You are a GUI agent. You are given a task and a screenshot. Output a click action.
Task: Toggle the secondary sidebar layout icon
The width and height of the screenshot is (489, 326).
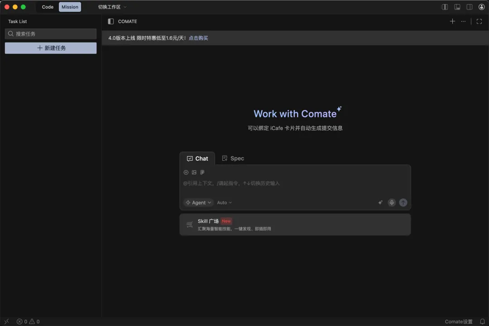tap(469, 7)
